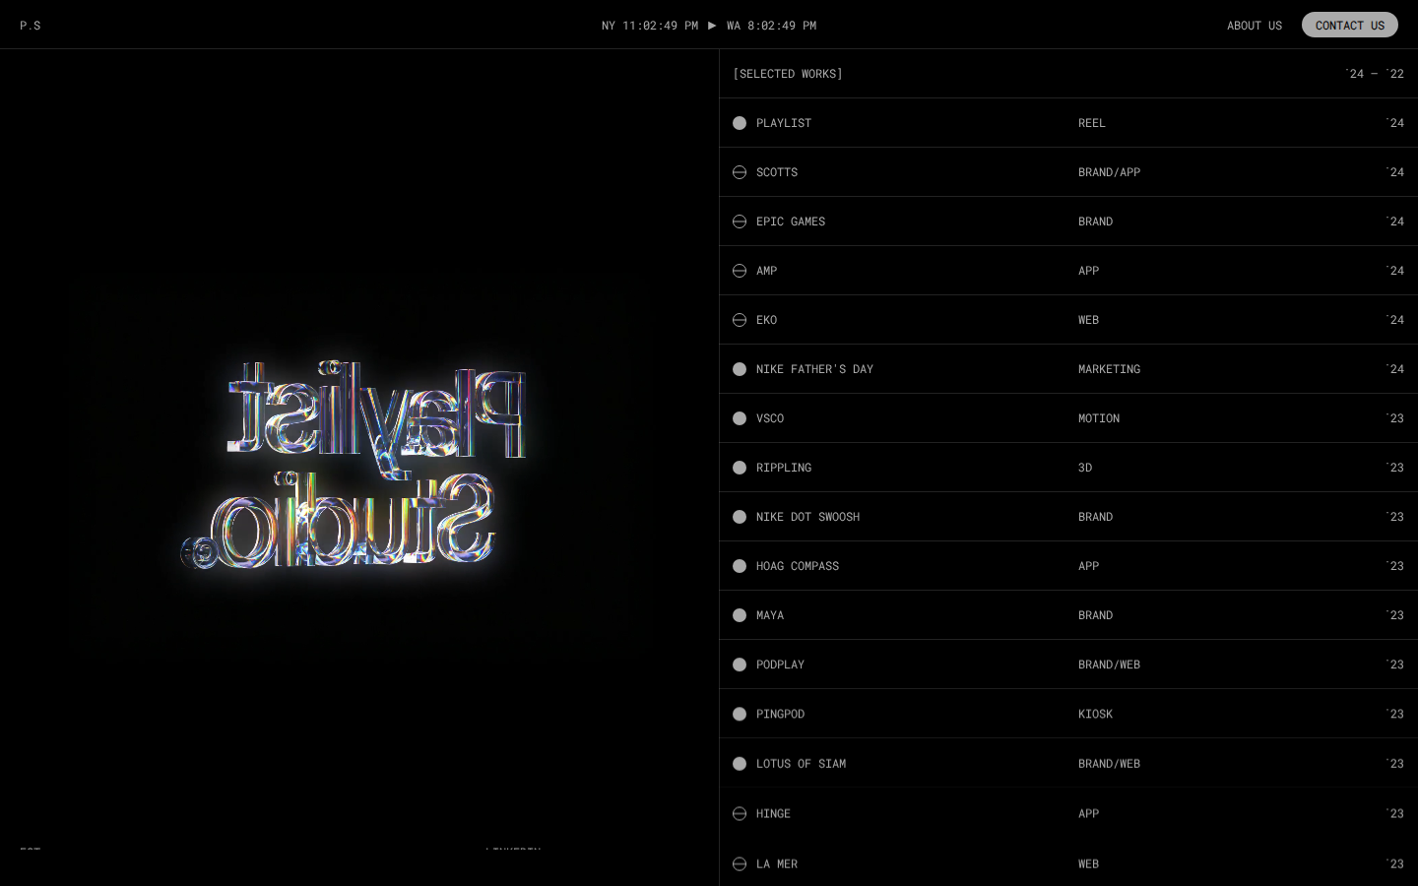Click the filled circle icon beside NIKE FATHER'S DAY

tap(740, 369)
